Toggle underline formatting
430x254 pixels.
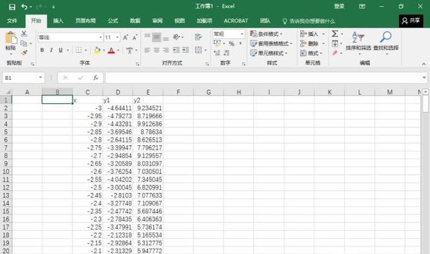[x=61, y=50]
